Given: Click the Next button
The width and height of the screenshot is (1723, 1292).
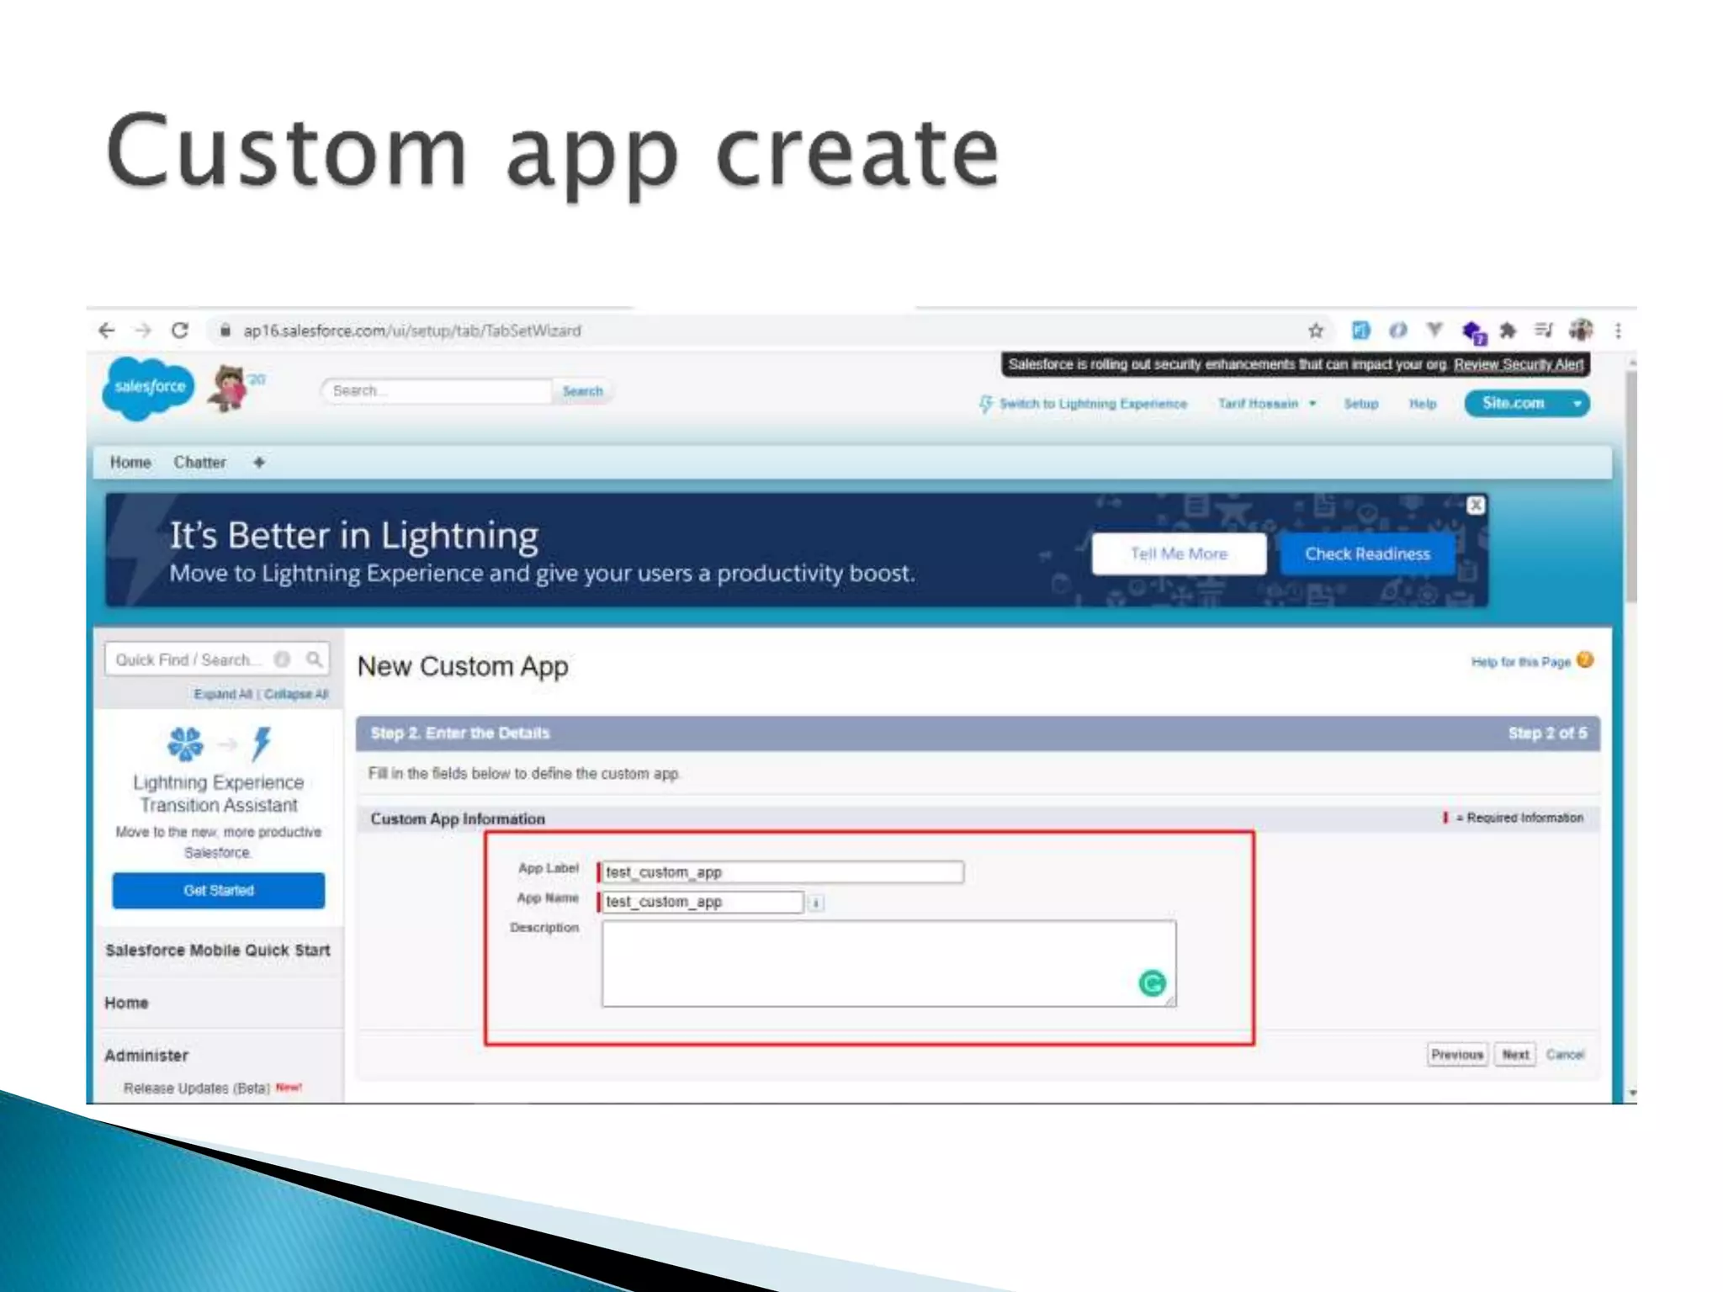Looking at the screenshot, I should (1514, 1054).
